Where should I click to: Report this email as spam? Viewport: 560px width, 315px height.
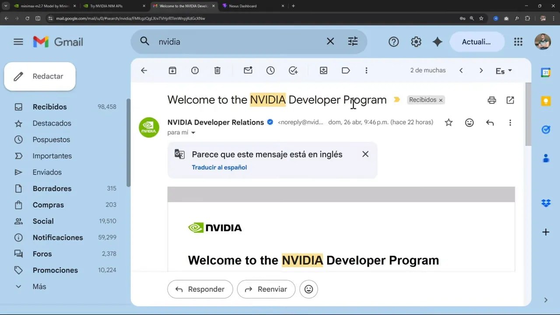[195, 70]
